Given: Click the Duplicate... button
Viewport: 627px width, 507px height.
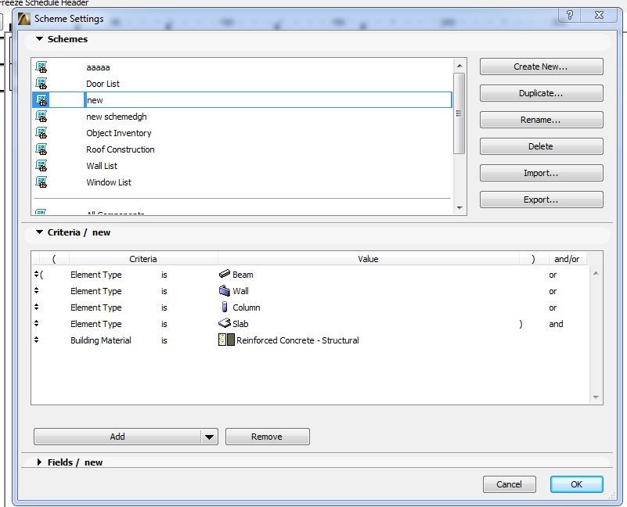Looking at the screenshot, I should 542,93.
